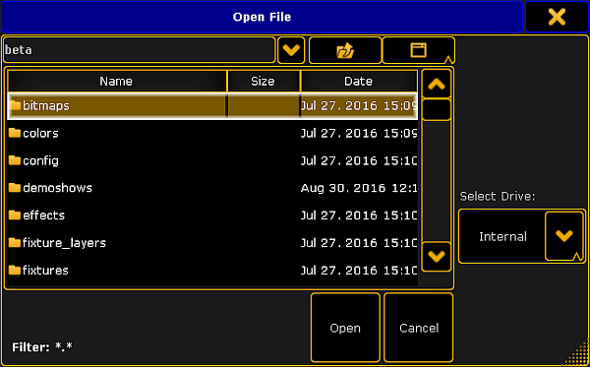
Task: Click the scroll up arrow button
Action: 437,84
